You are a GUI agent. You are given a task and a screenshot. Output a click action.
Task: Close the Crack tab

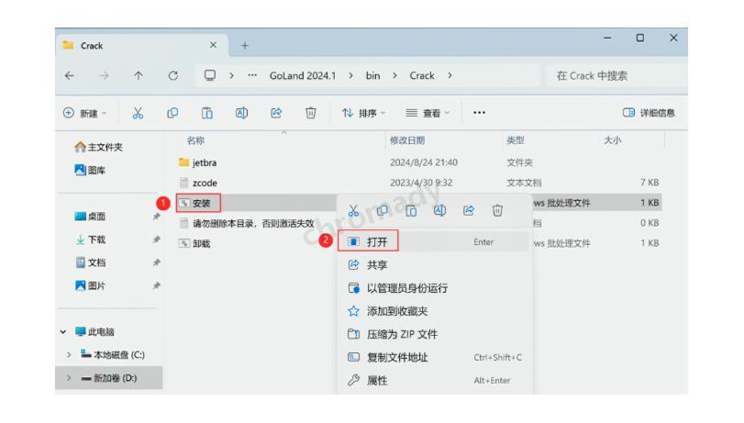point(213,45)
